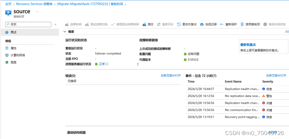The height and width of the screenshot is (139, 289).
Task: Click the agent version 9.59.0.0 value
Action: (193, 59)
